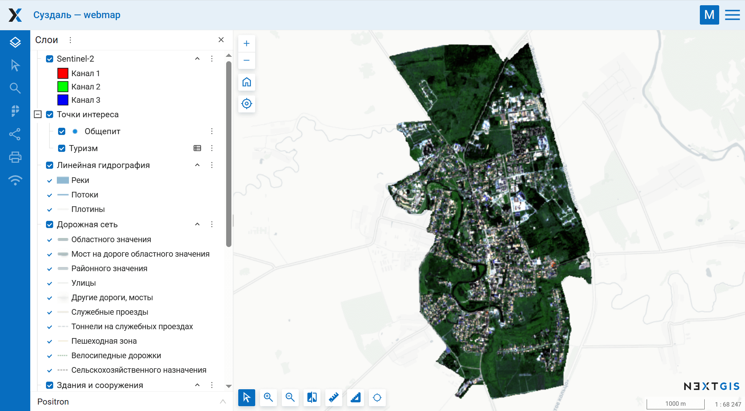The image size is (745, 411).
Task: Open the print map tool
Action: tap(15, 157)
